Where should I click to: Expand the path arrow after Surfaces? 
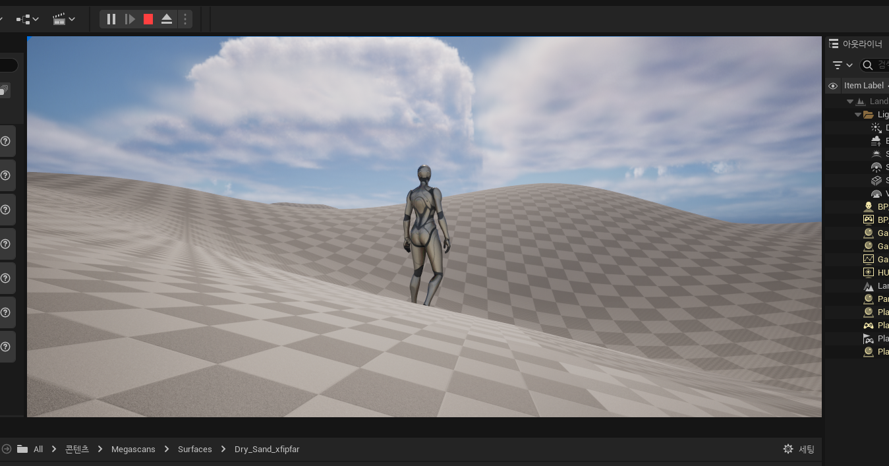pos(223,449)
